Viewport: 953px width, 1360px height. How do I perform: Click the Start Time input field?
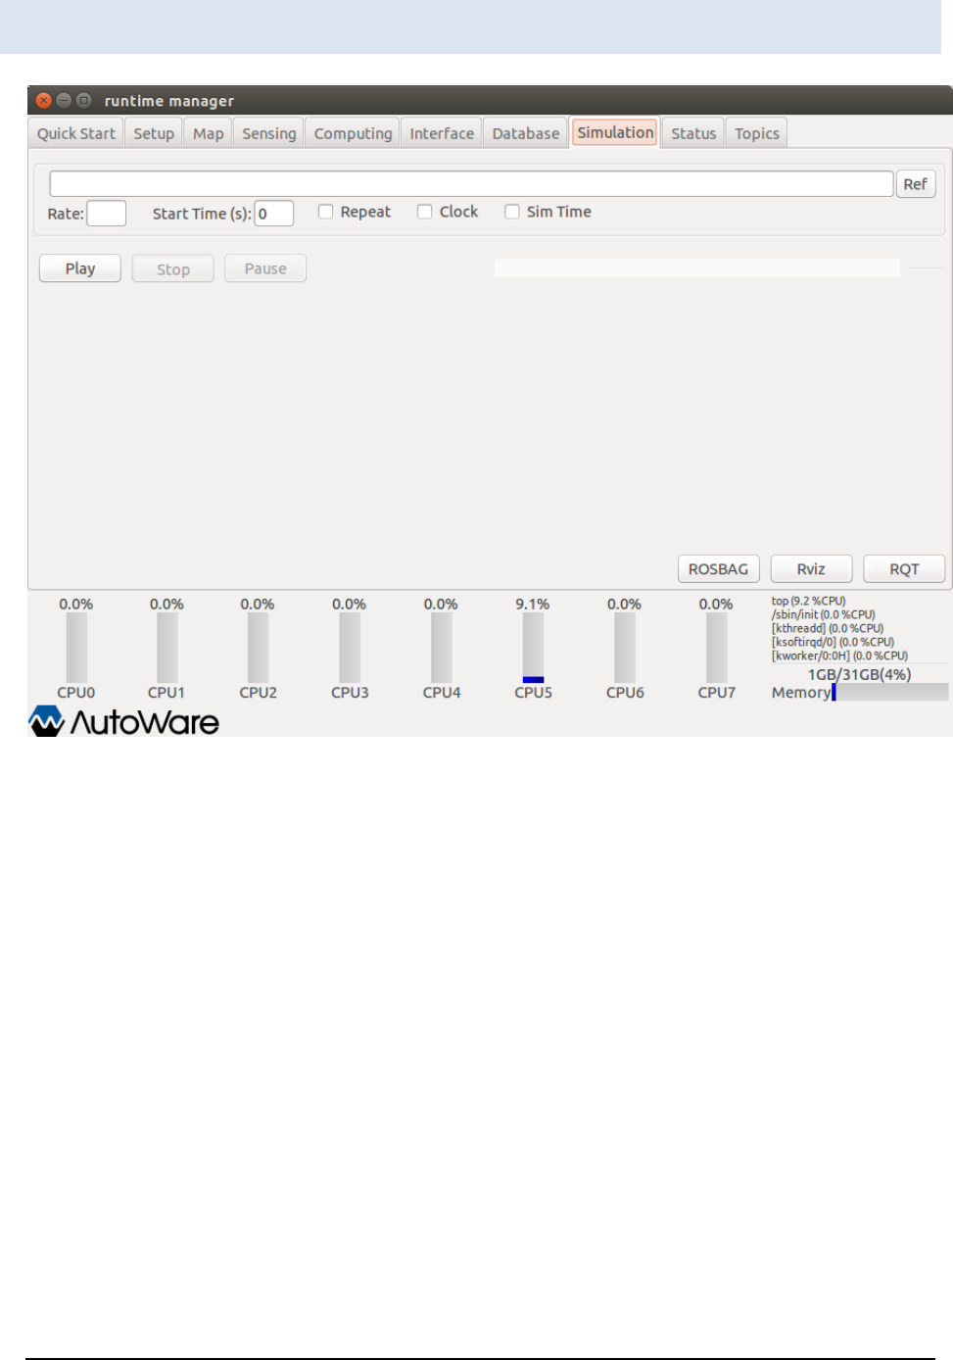click(274, 214)
